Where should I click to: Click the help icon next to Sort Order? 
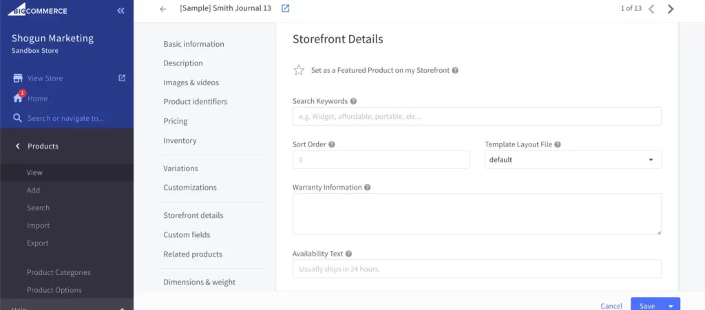332,144
